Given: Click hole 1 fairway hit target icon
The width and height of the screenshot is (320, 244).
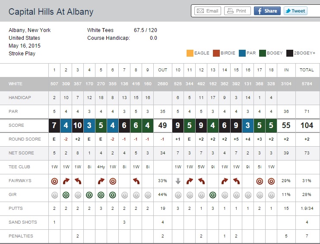Looking at the screenshot, I should (x=54, y=181).
